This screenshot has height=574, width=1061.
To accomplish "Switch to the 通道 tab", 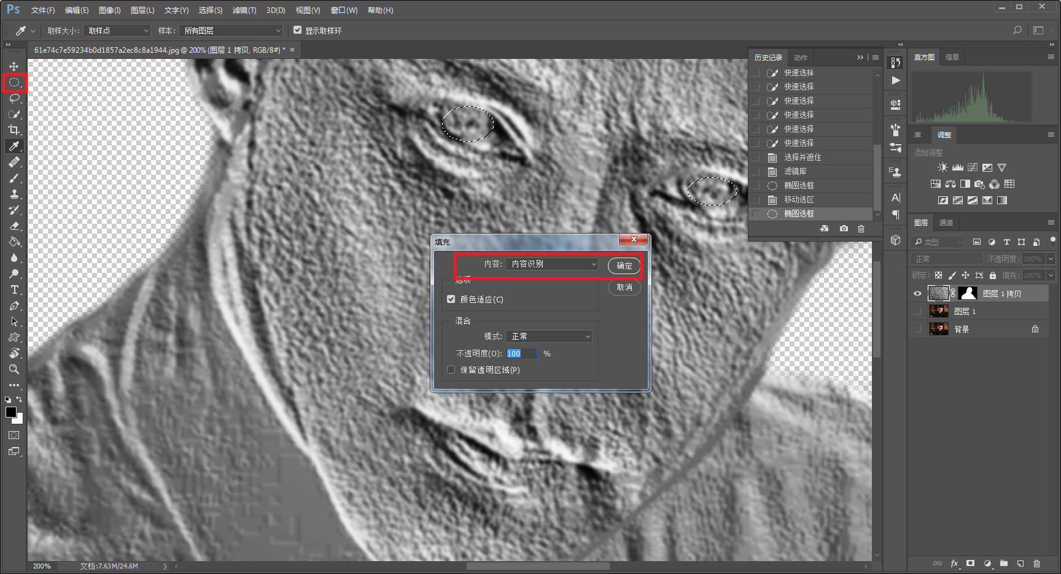I will pyautogui.click(x=946, y=223).
